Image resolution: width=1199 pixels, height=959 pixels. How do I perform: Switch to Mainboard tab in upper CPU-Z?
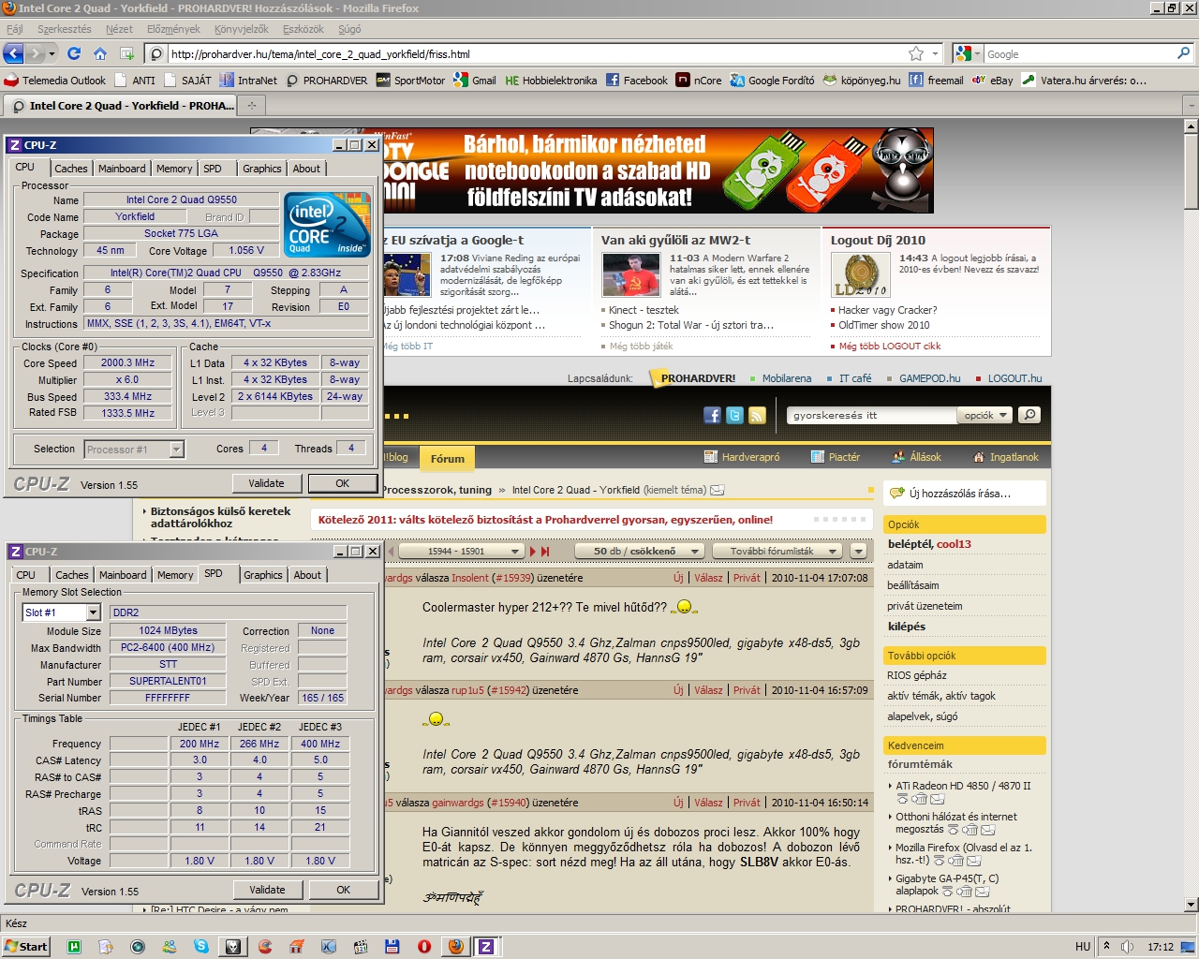122,169
